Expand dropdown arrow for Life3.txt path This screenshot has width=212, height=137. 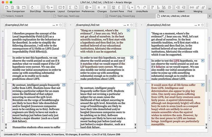(x=198, y=25)
